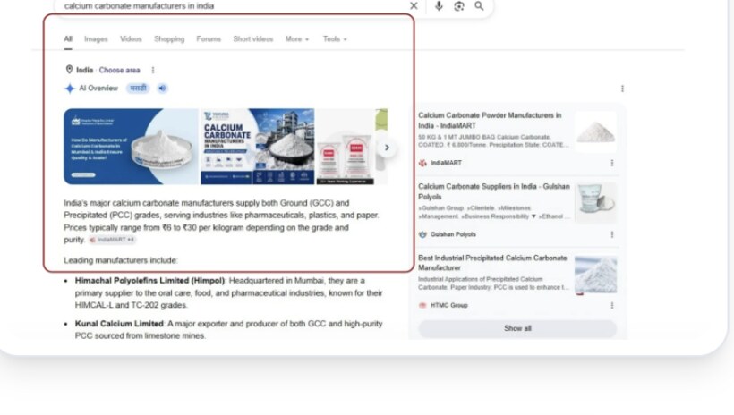
Task: Open first blue carousel image of powder dish
Action: pyautogui.click(x=131, y=147)
